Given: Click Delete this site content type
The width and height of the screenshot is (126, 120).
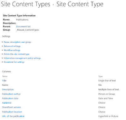Looking at the screenshot, I should coord(17,54).
